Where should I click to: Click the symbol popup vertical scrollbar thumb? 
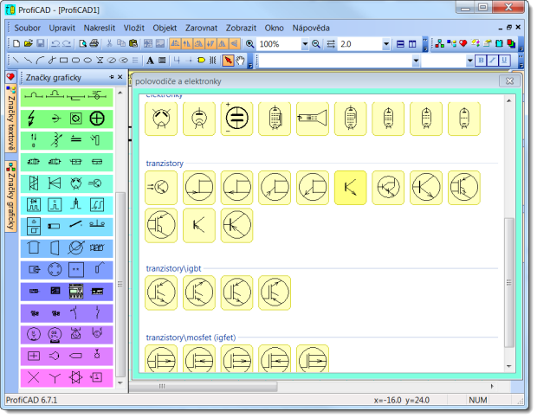(509, 282)
